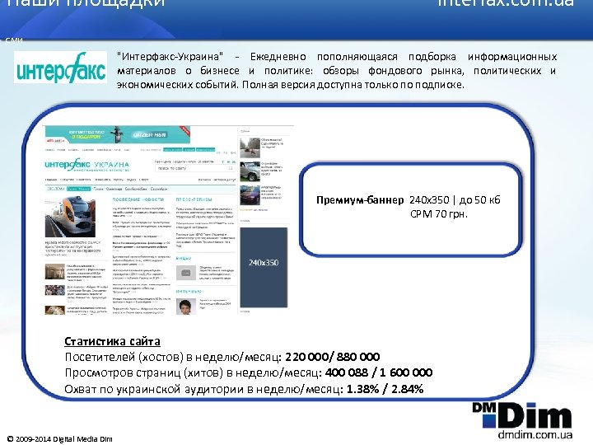The height and width of the screenshot is (445, 593).
Task: Click the audience reach value 1.38% / 2.84%
Action: tap(385, 389)
